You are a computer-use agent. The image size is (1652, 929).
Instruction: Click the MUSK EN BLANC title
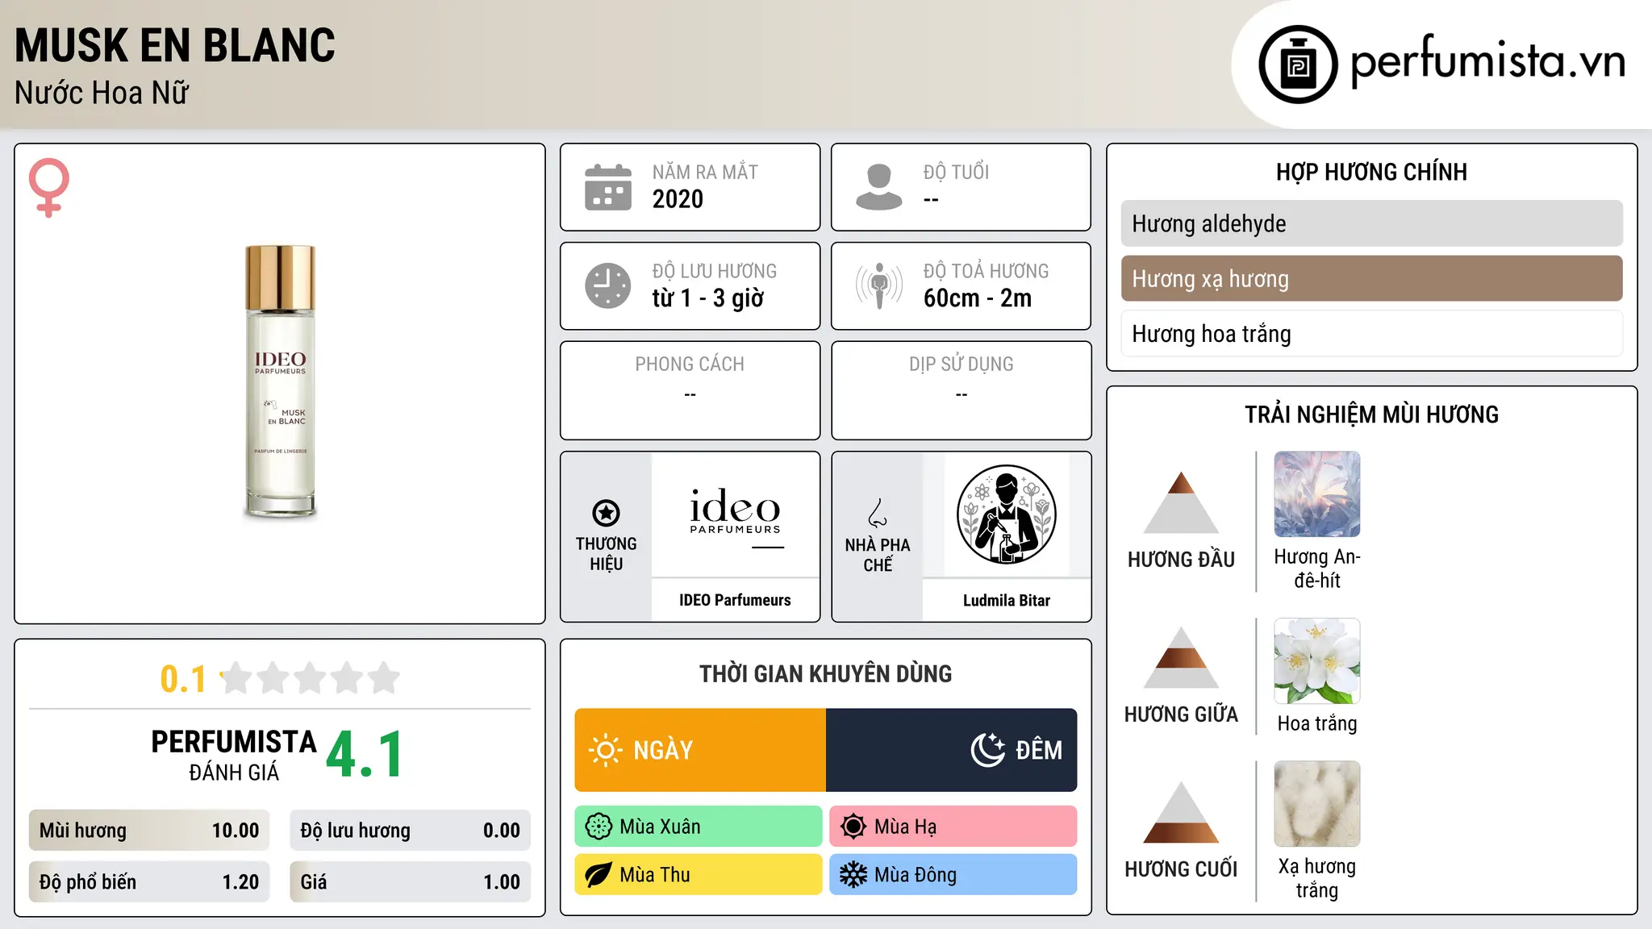click(x=175, y=45)
